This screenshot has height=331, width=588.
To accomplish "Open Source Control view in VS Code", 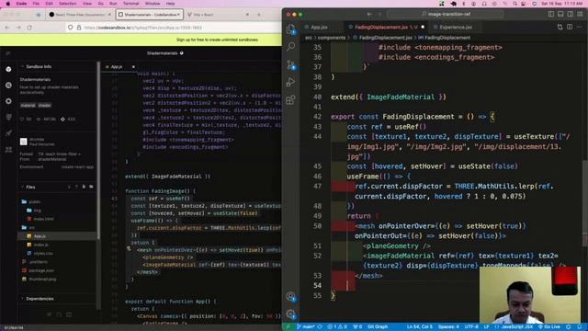I will coord(290,64).
